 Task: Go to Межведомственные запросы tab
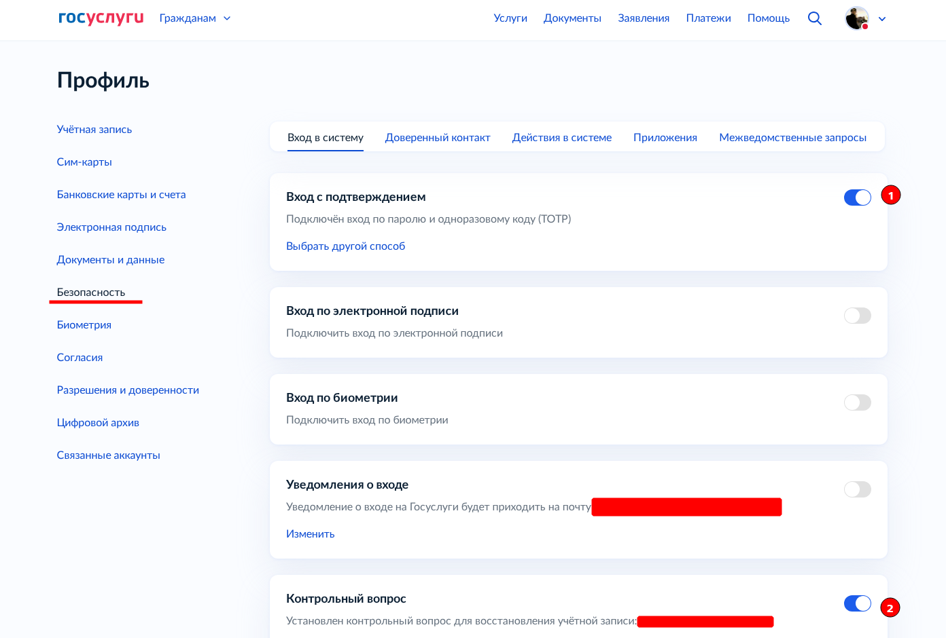[x=792, y=137]
